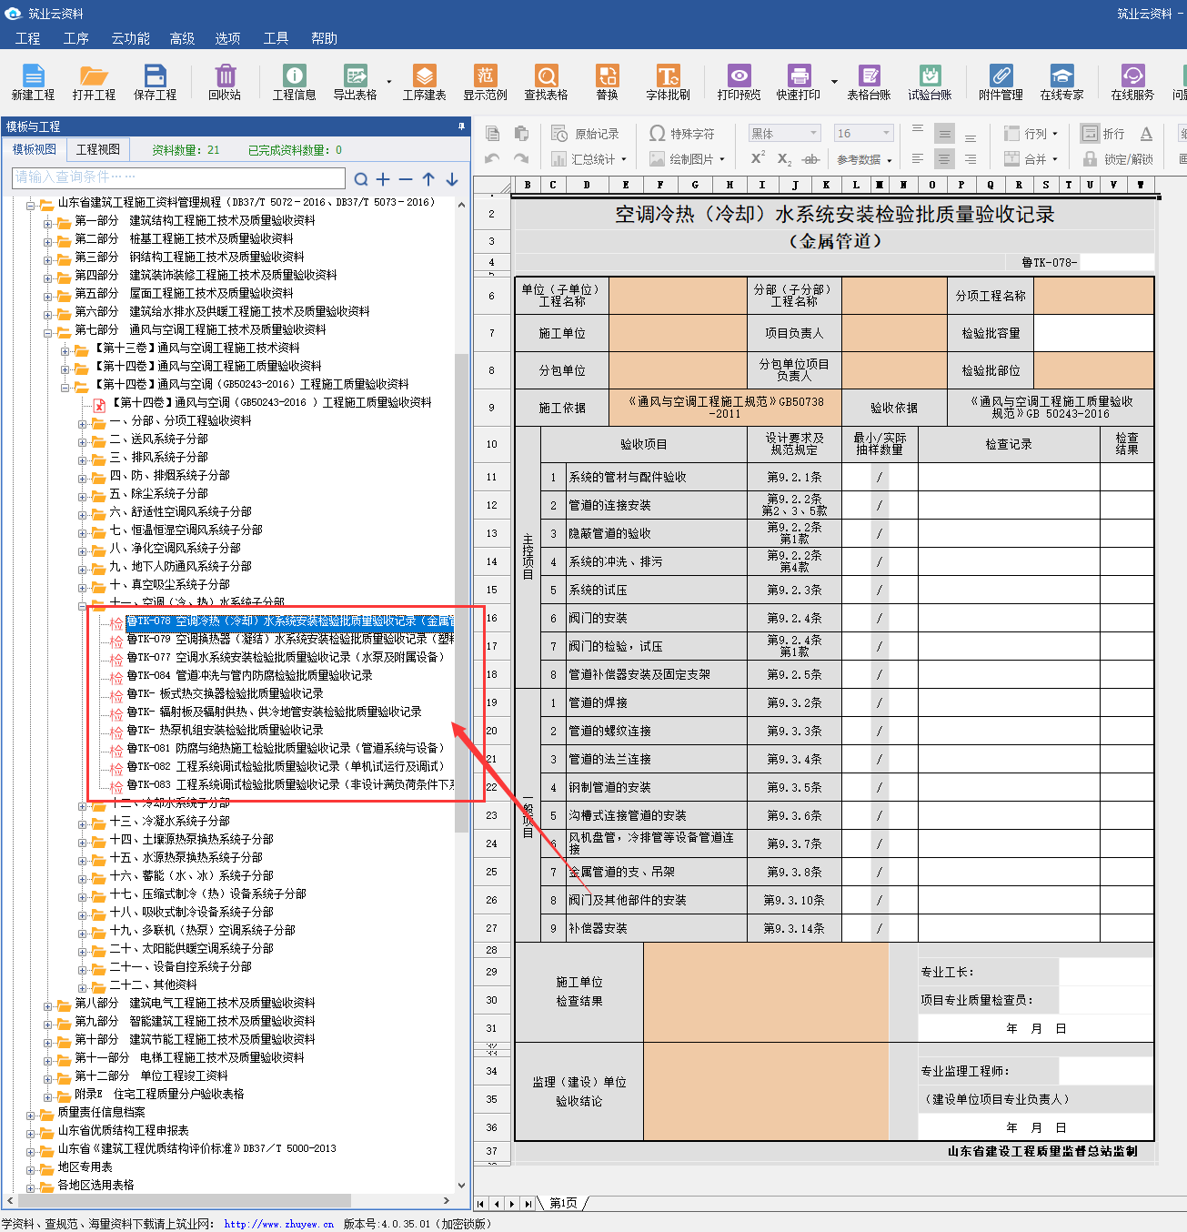This screenshot has width=1187, height=1232.
Task: Open the 回收站 recycle bin
Action: pos(225,82)
